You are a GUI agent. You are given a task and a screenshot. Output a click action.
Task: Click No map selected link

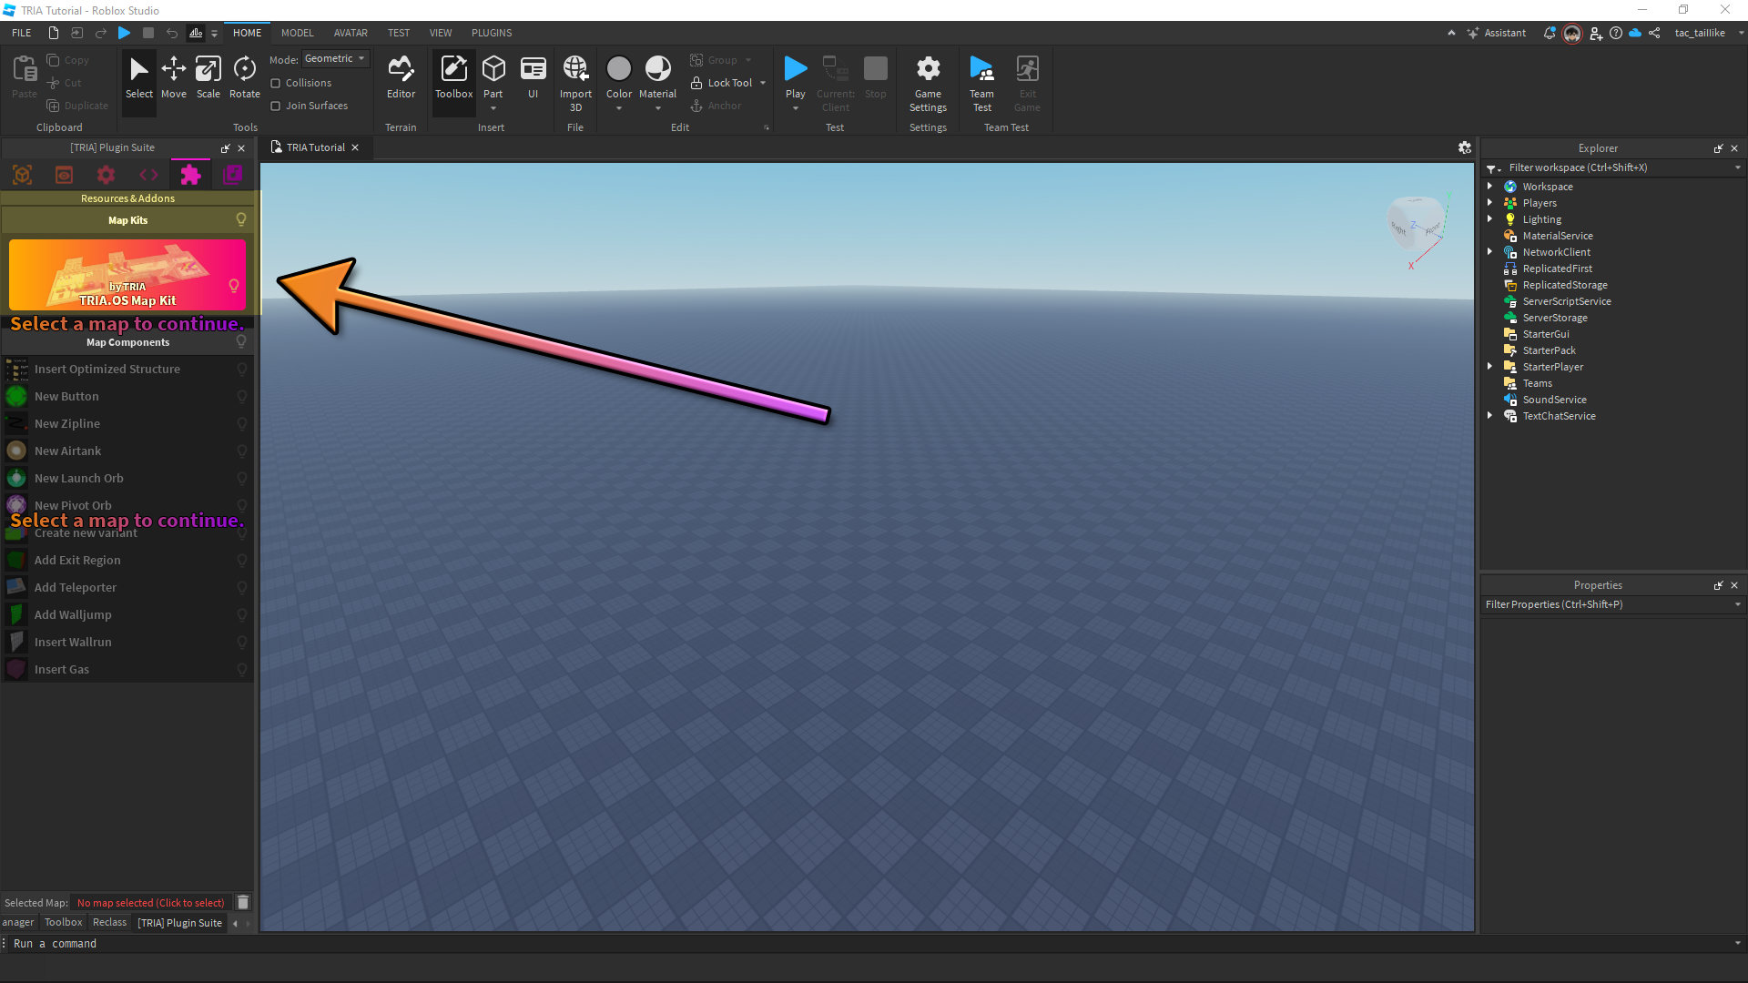150,903
